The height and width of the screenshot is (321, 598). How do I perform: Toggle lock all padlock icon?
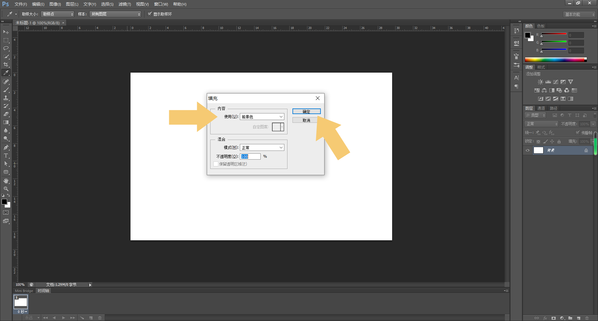559,141
